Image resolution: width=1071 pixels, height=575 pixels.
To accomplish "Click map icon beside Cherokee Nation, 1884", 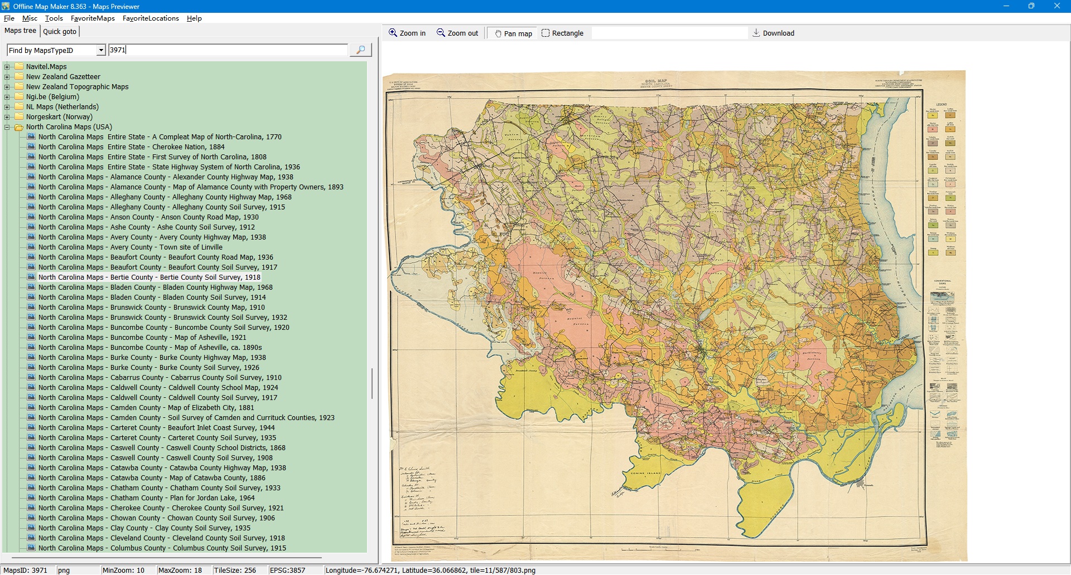I will click(32, 147).
